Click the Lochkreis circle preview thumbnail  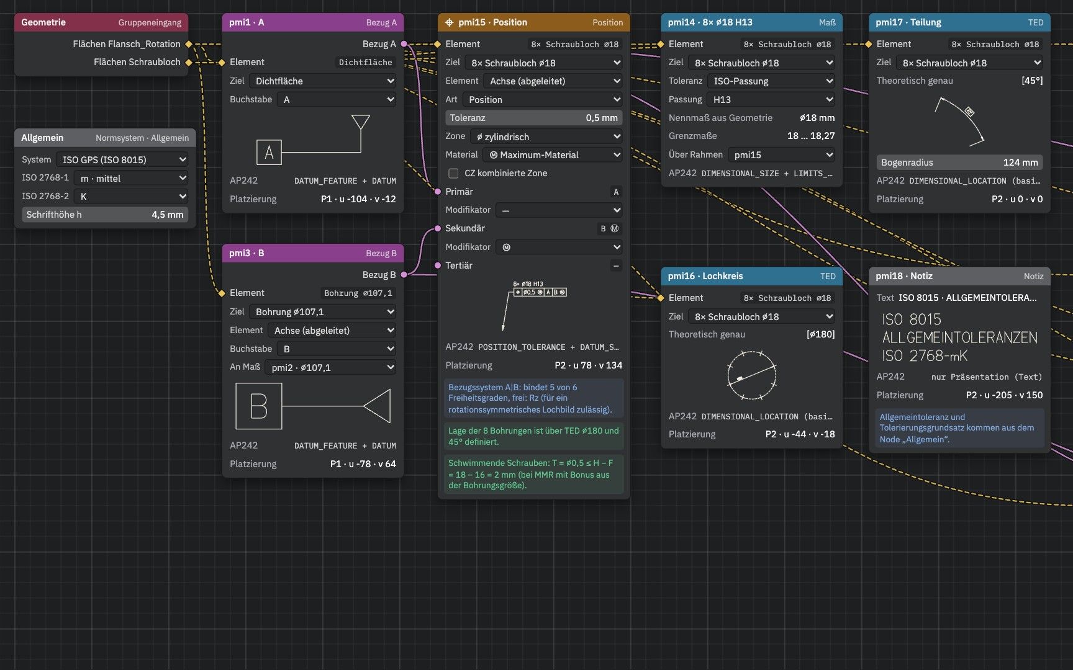point(751,375)
